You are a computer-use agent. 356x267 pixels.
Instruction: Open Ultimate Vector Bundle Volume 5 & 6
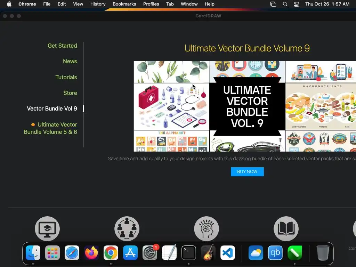pyautogui.click(x=50, y=128)
